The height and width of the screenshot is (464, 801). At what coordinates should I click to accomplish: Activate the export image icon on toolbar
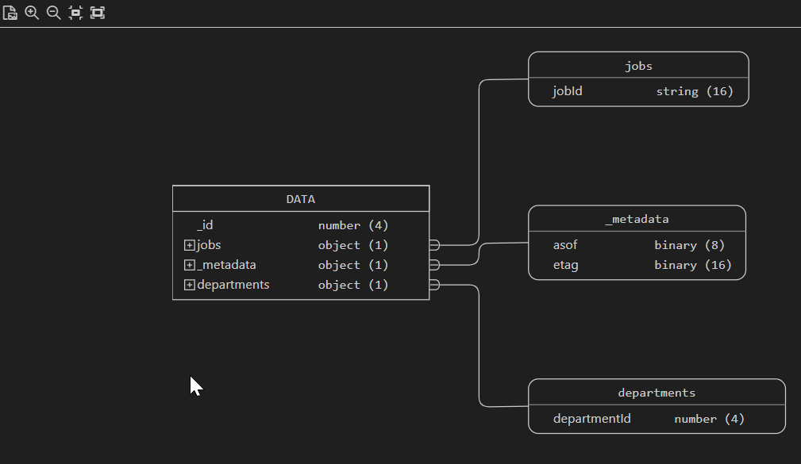pyautogui.click(x=10, y=13)
